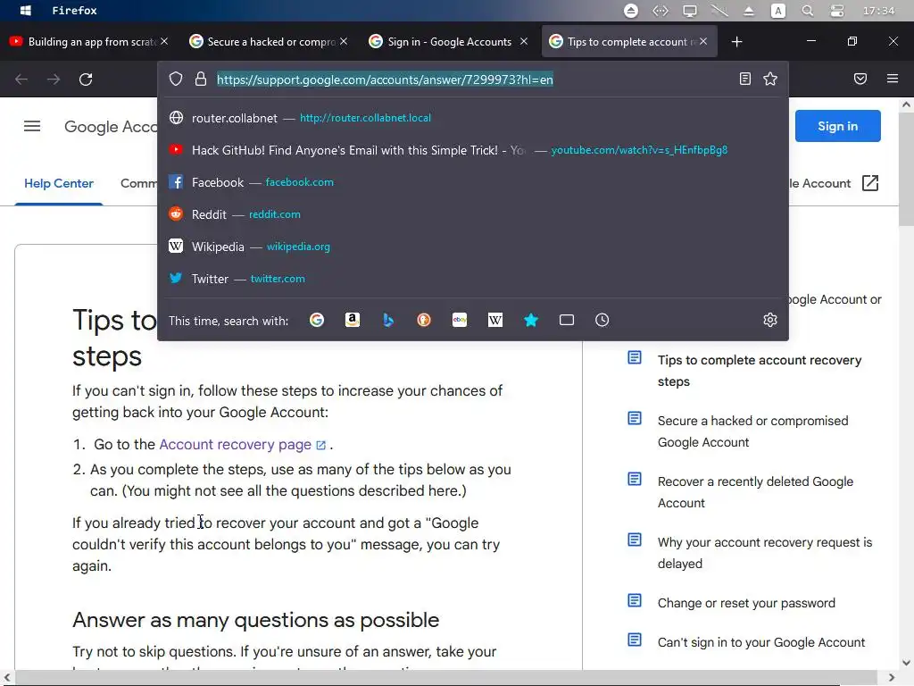
Task: Click the Google Account Help title
Action: [111, 127]
